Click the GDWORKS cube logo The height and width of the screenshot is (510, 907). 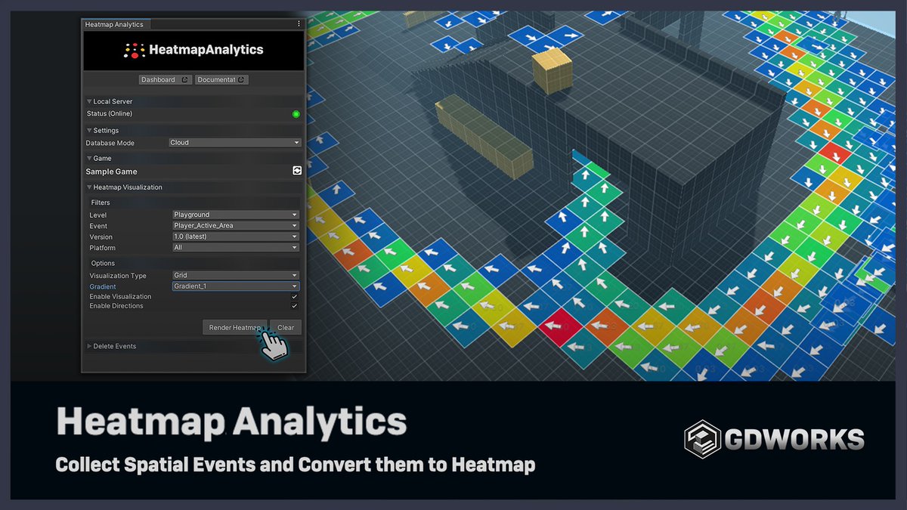(701, 440)
